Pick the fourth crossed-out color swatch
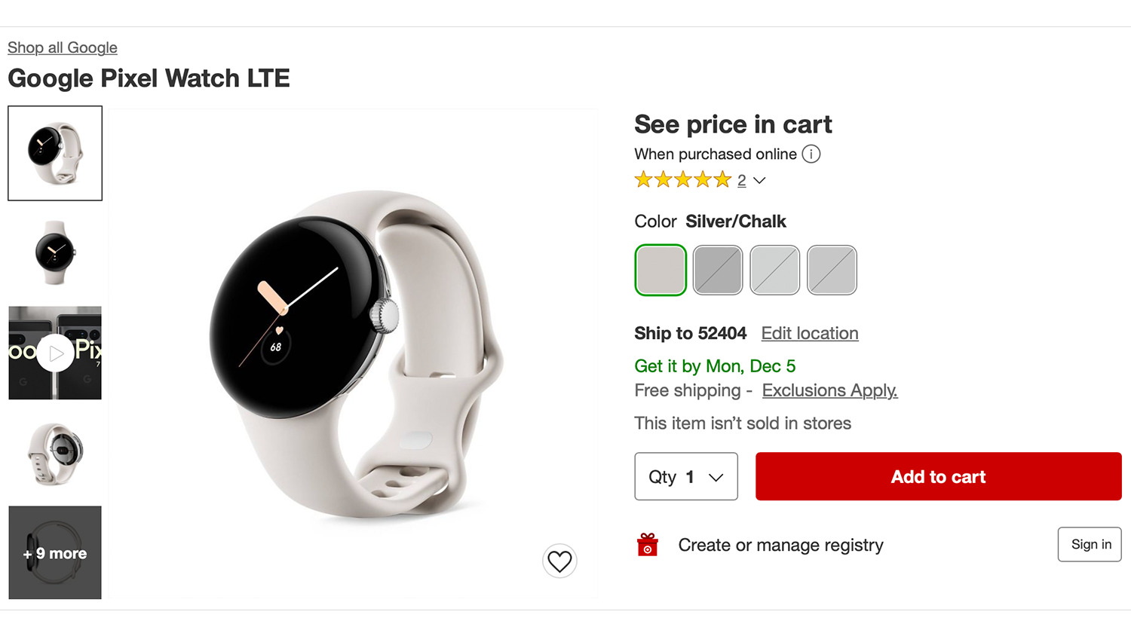The image size is (1131, 636). point(832,270)
